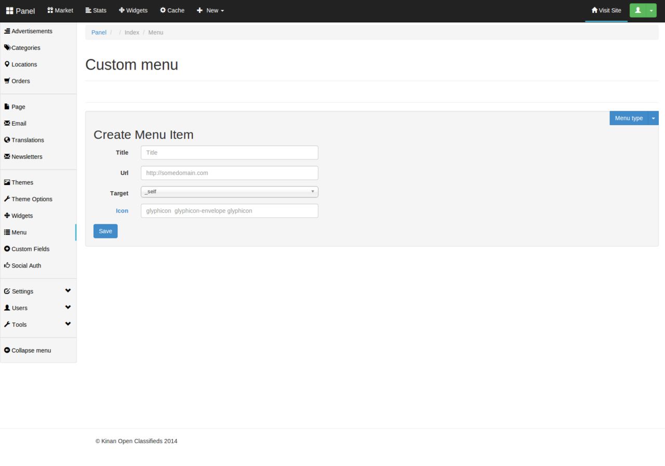Click the Categories tag icon
The width and height of the screenshot is (665, 466).
pos(7,48)
